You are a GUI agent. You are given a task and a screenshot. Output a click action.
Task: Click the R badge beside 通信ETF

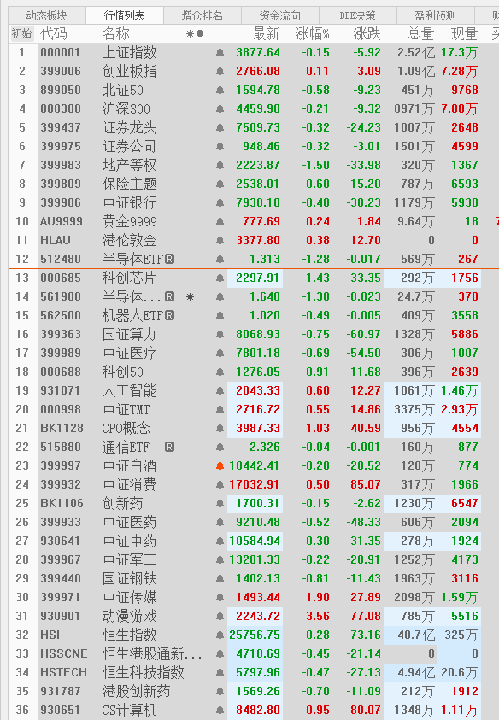point(169,447)
